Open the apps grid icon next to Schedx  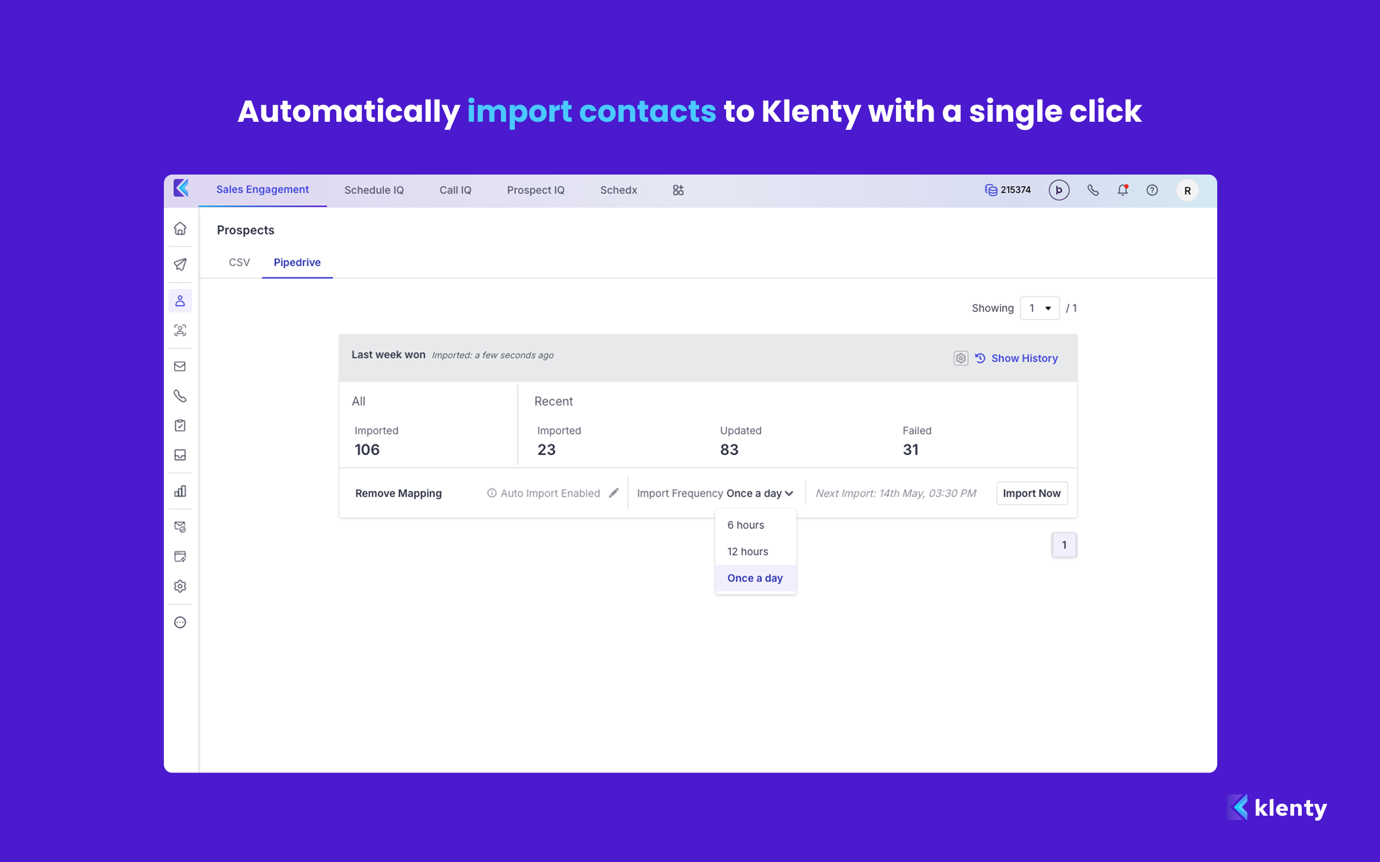(678, 190)
